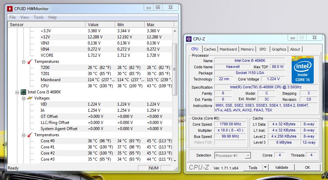
Task: Collapse the Voltages node under Intel Core i5
Action: click(24, 98)
